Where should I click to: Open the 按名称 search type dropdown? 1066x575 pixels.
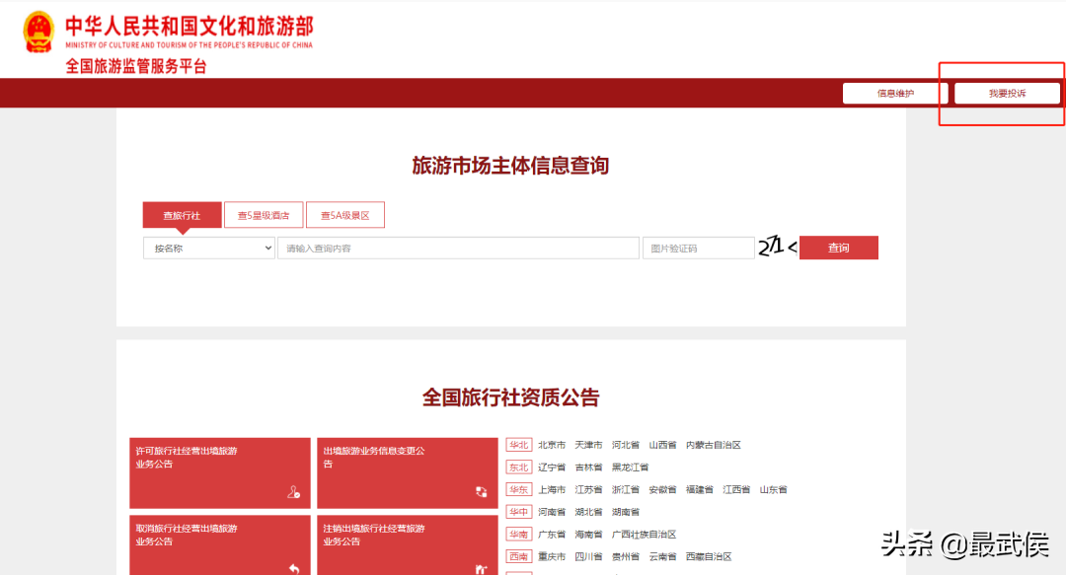pos(208,249)
